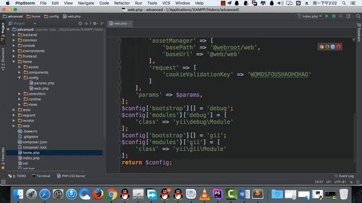Collapse the advanced root node
The width and height of the screenshot is (362, 203).
tap(8, 29)
